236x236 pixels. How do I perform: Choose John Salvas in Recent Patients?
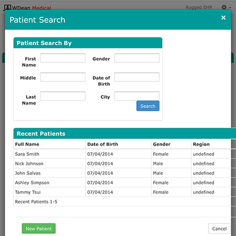[x=122, y=173]
